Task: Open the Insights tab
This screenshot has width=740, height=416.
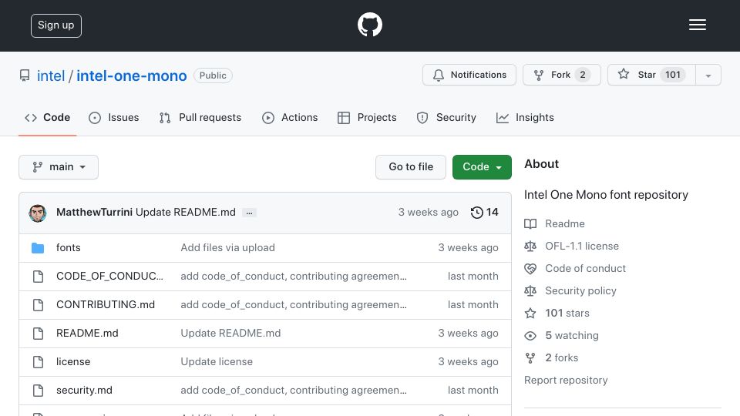Action: pos(525,117)
